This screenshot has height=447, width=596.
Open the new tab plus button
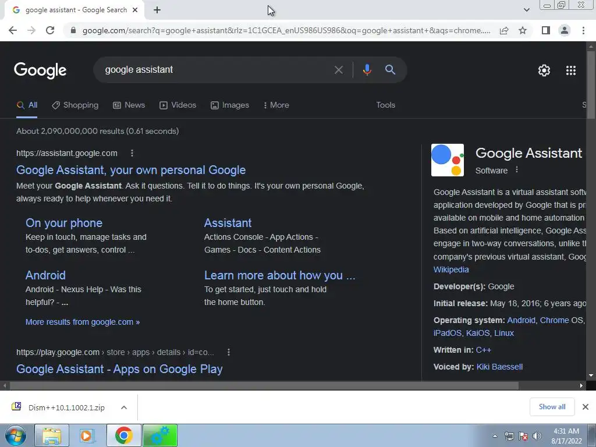click(157, 10)
